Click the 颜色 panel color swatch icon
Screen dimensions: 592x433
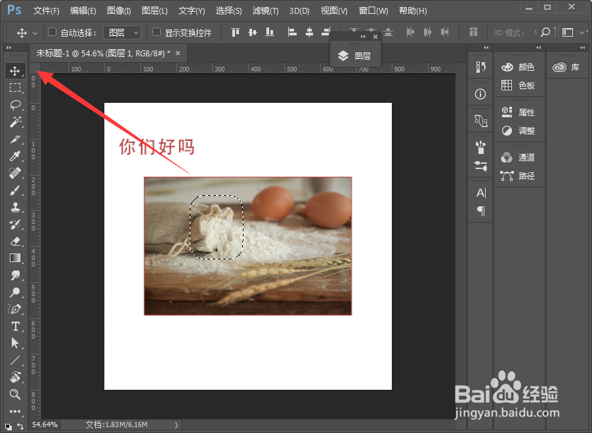507,66
